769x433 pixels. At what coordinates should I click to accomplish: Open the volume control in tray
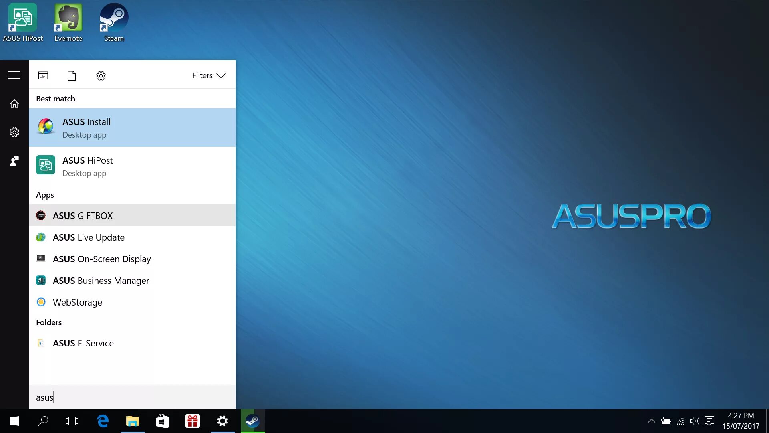[x=695, y=421]
